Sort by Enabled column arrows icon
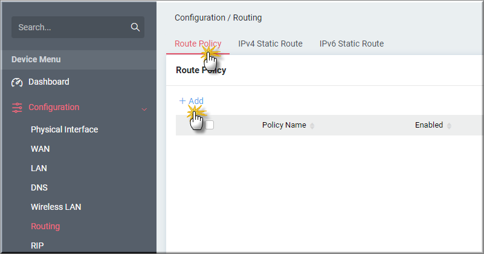 coord(449,126)
